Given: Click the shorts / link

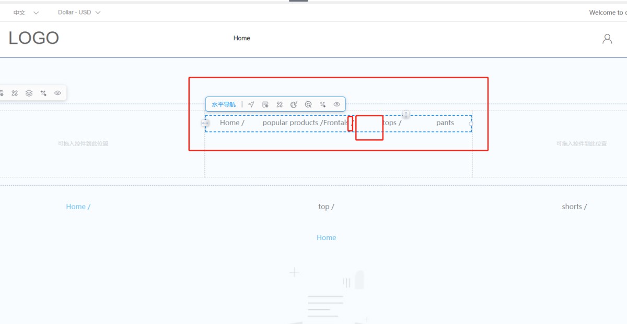Looking at the screenshot, I should pos(574,207).
